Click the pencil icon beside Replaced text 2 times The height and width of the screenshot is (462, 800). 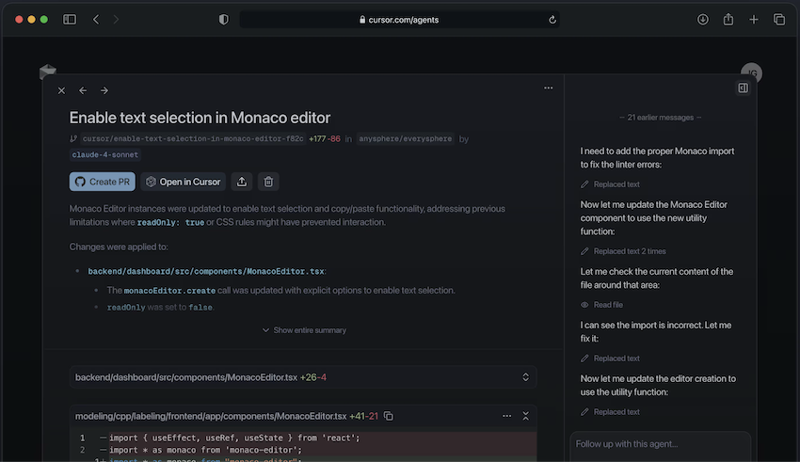click(584, 251)
